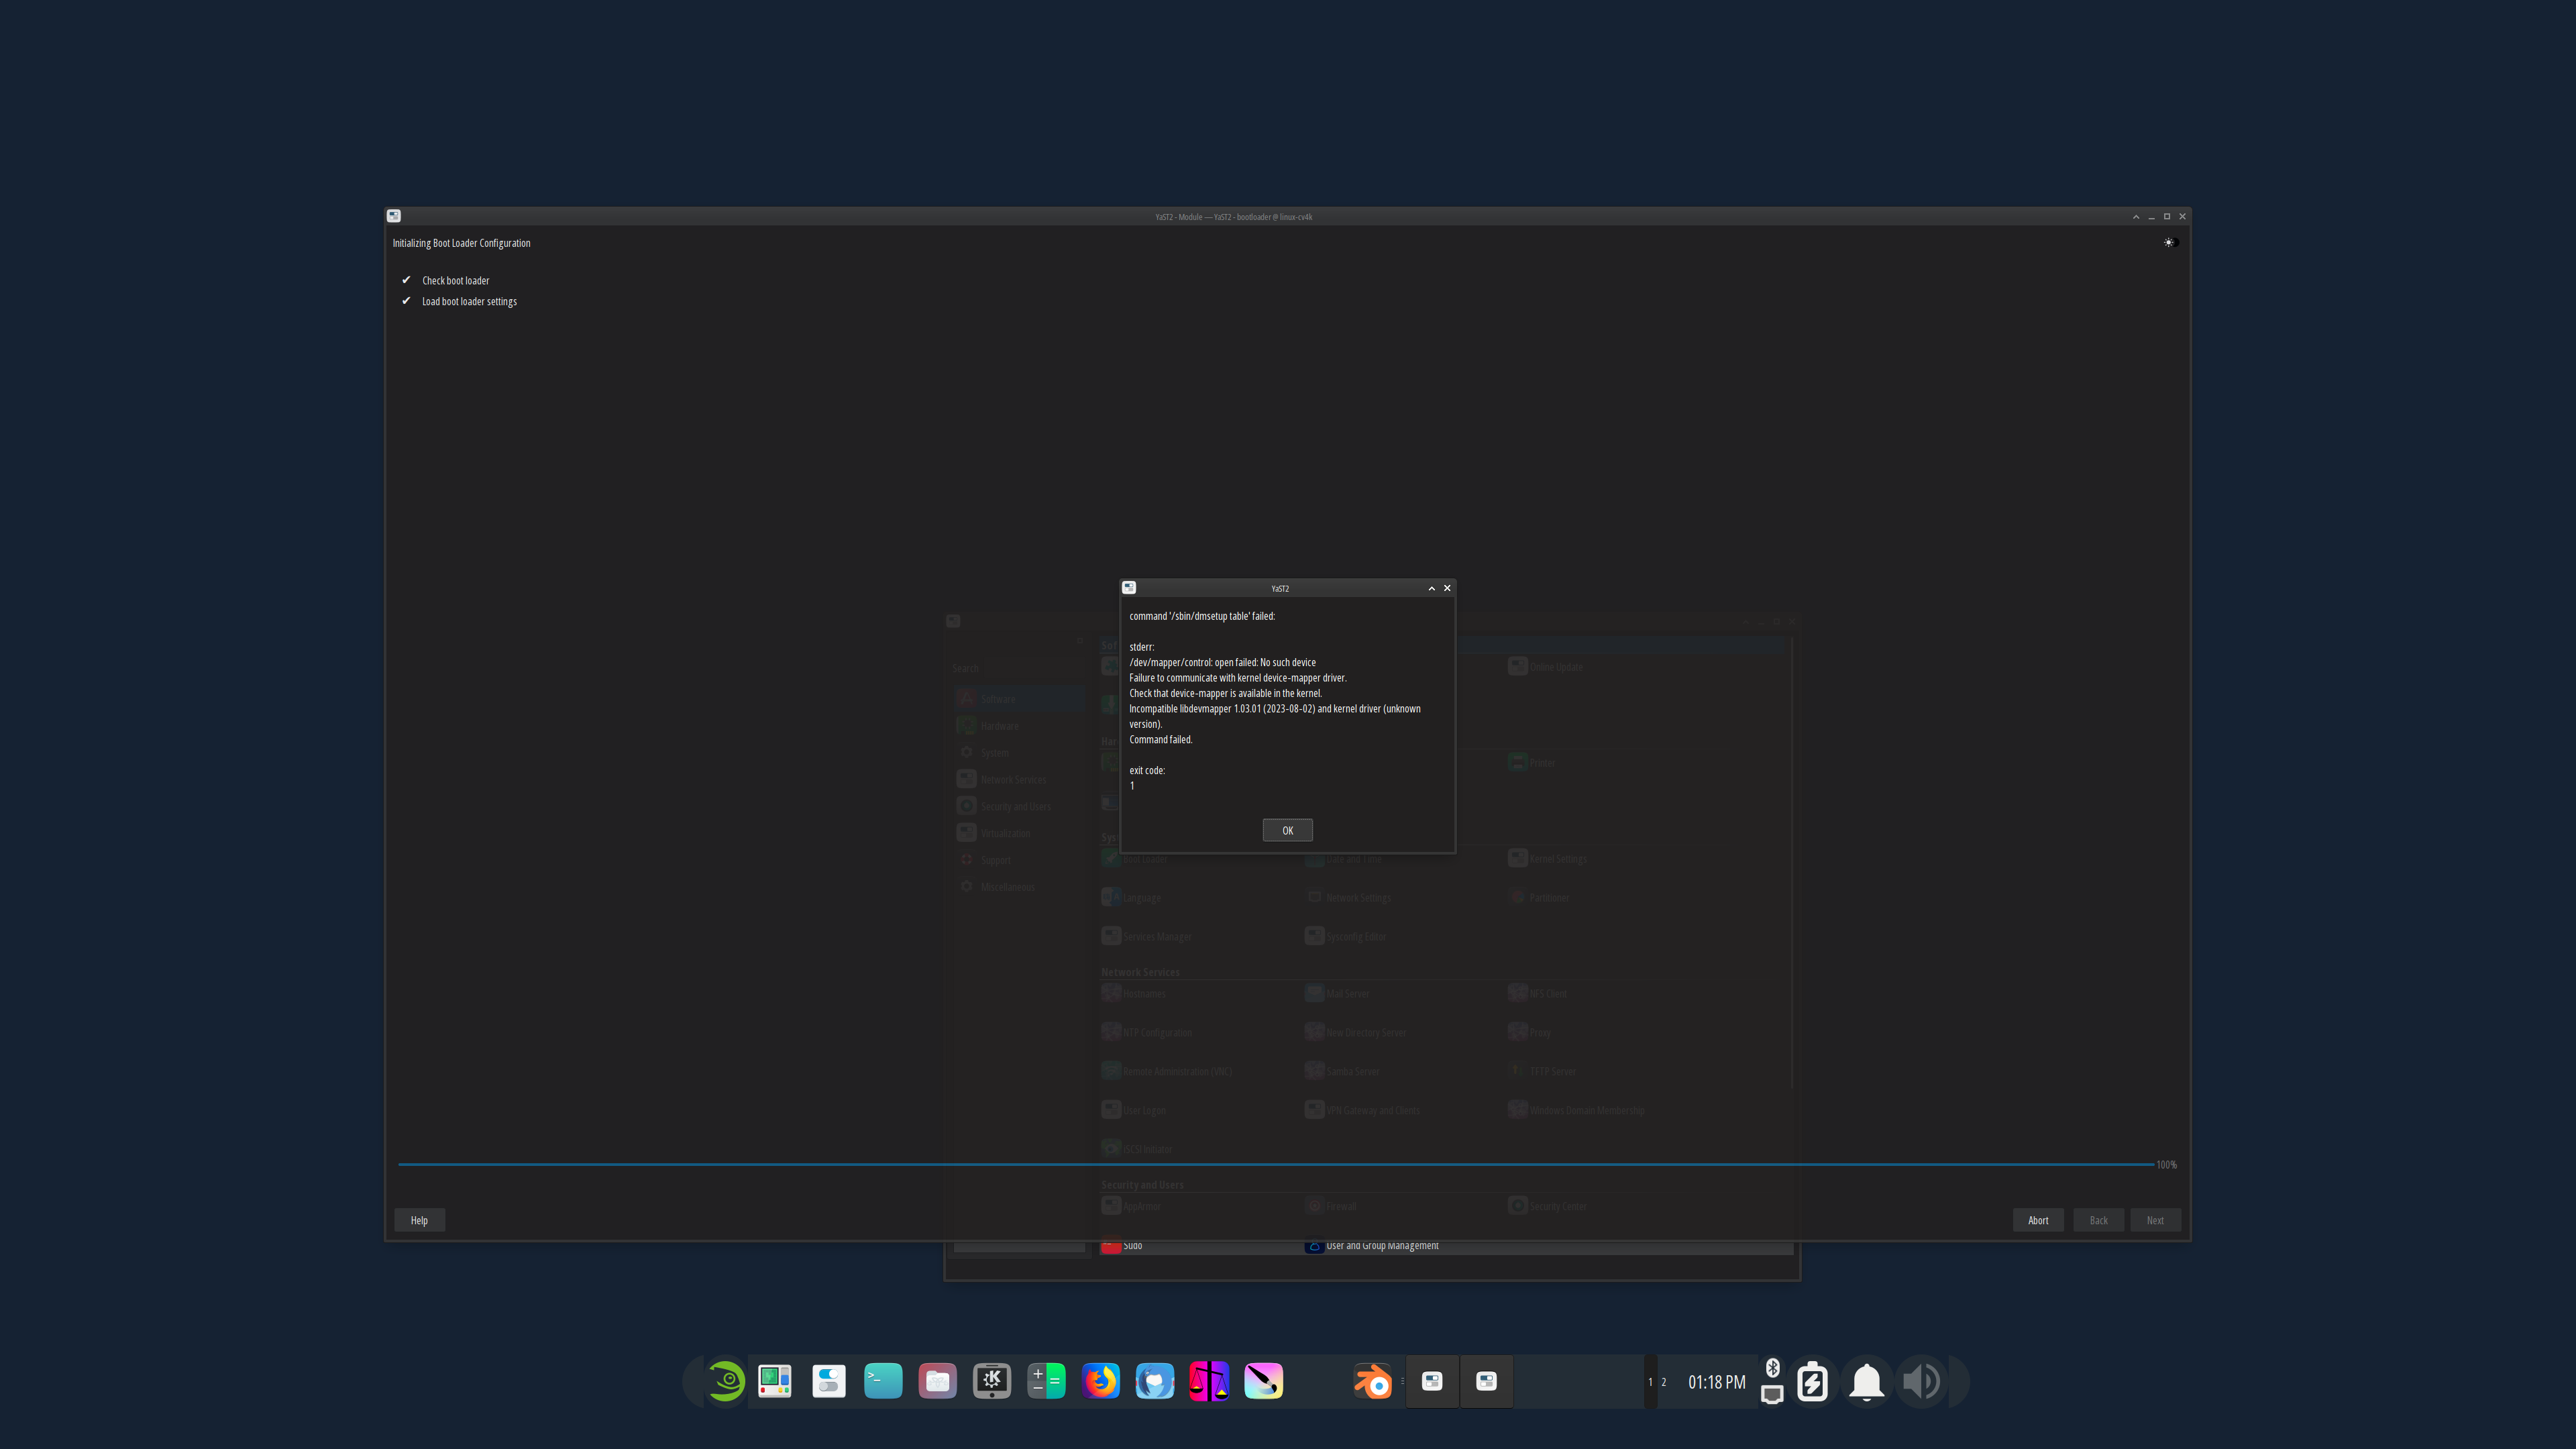This screenshot has width=2576, height=1449.
Task: Open the notifications bell popup
Action: [1866, 1382]
